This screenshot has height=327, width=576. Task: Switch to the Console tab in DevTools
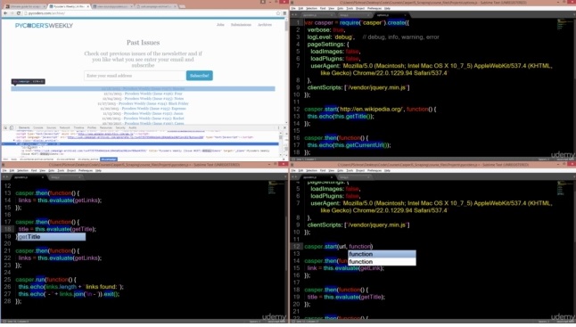pos(38,127)
